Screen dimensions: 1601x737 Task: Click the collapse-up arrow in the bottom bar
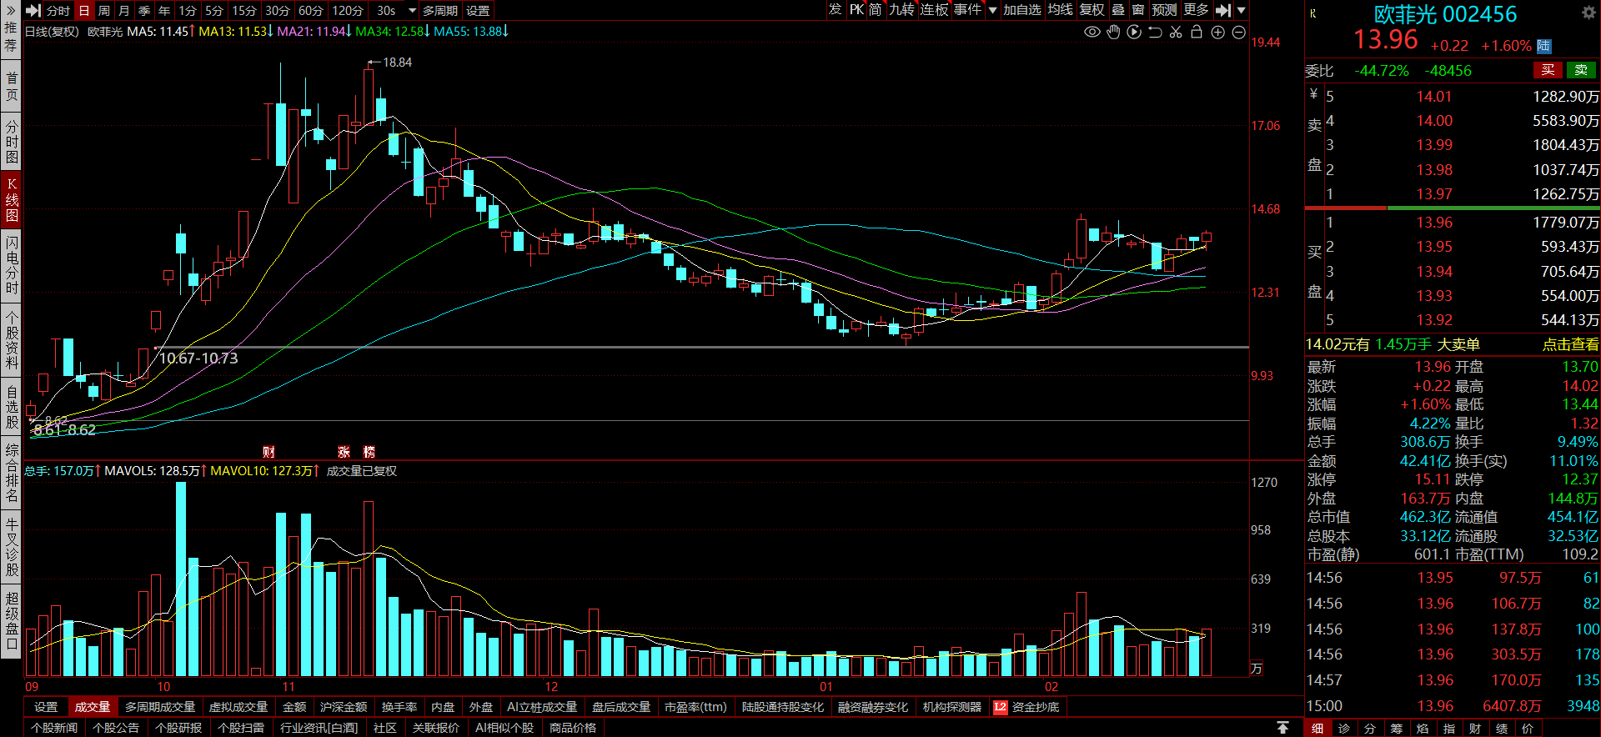[1282, 728]
